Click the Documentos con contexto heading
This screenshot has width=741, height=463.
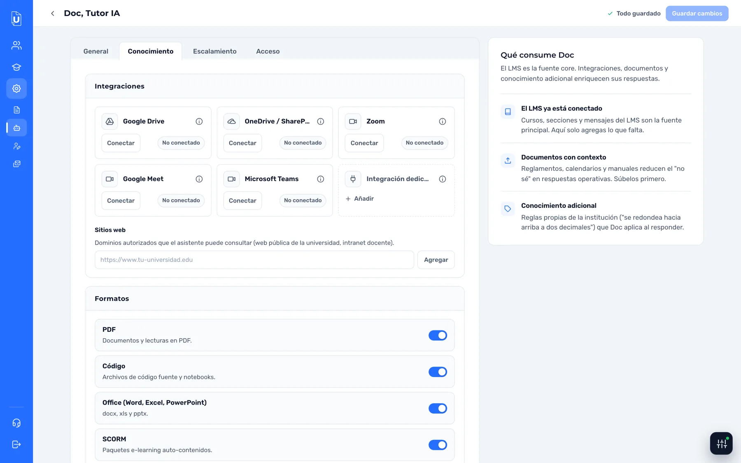pyautogui.click(x=564, y=157)
